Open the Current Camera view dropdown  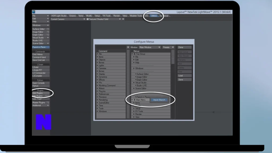pyautogui.click(x=68, y=19)
